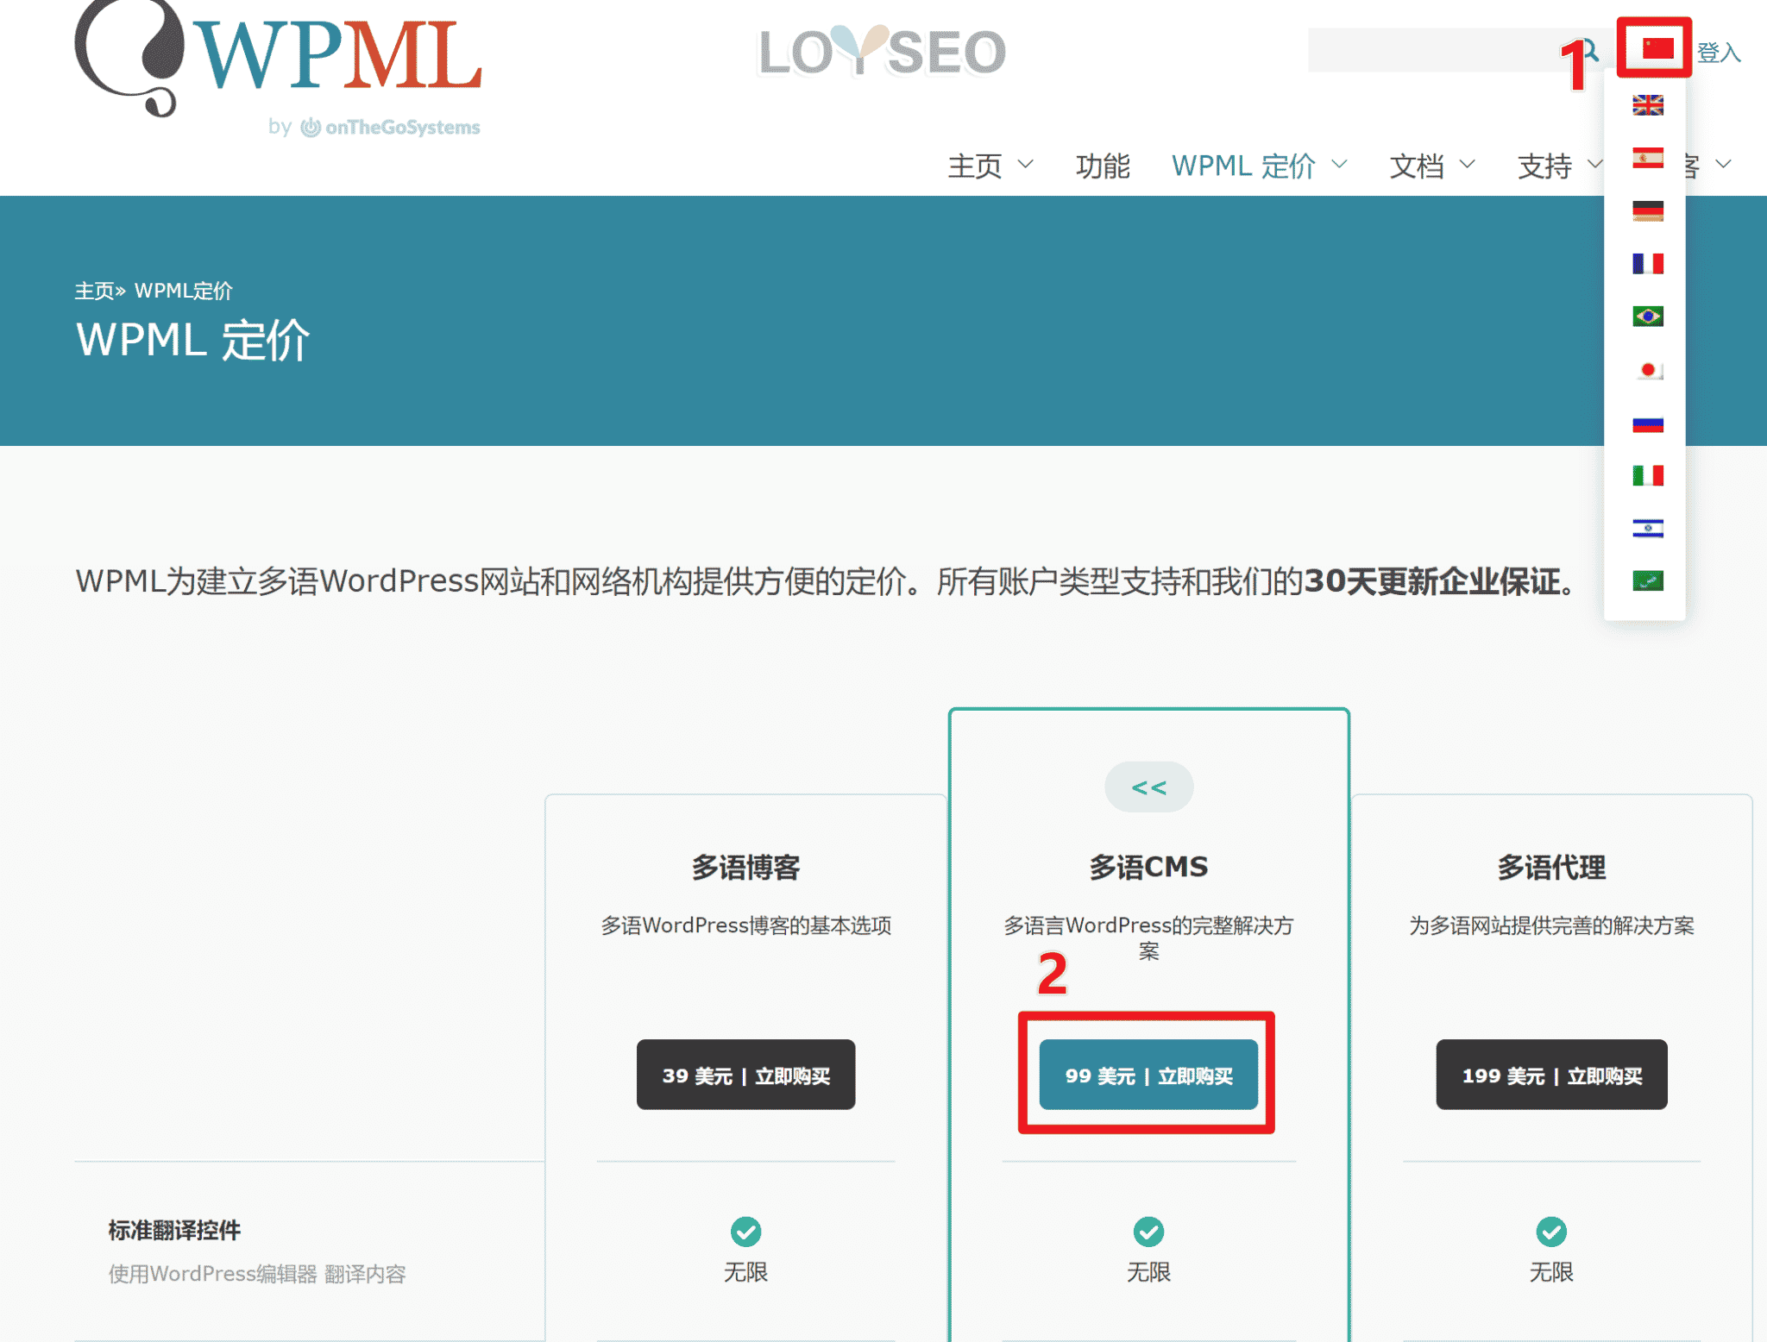Click the 多语博客 checkmark for 标准翻译控件
1767x1342 pixels.
click(745, 1232)
